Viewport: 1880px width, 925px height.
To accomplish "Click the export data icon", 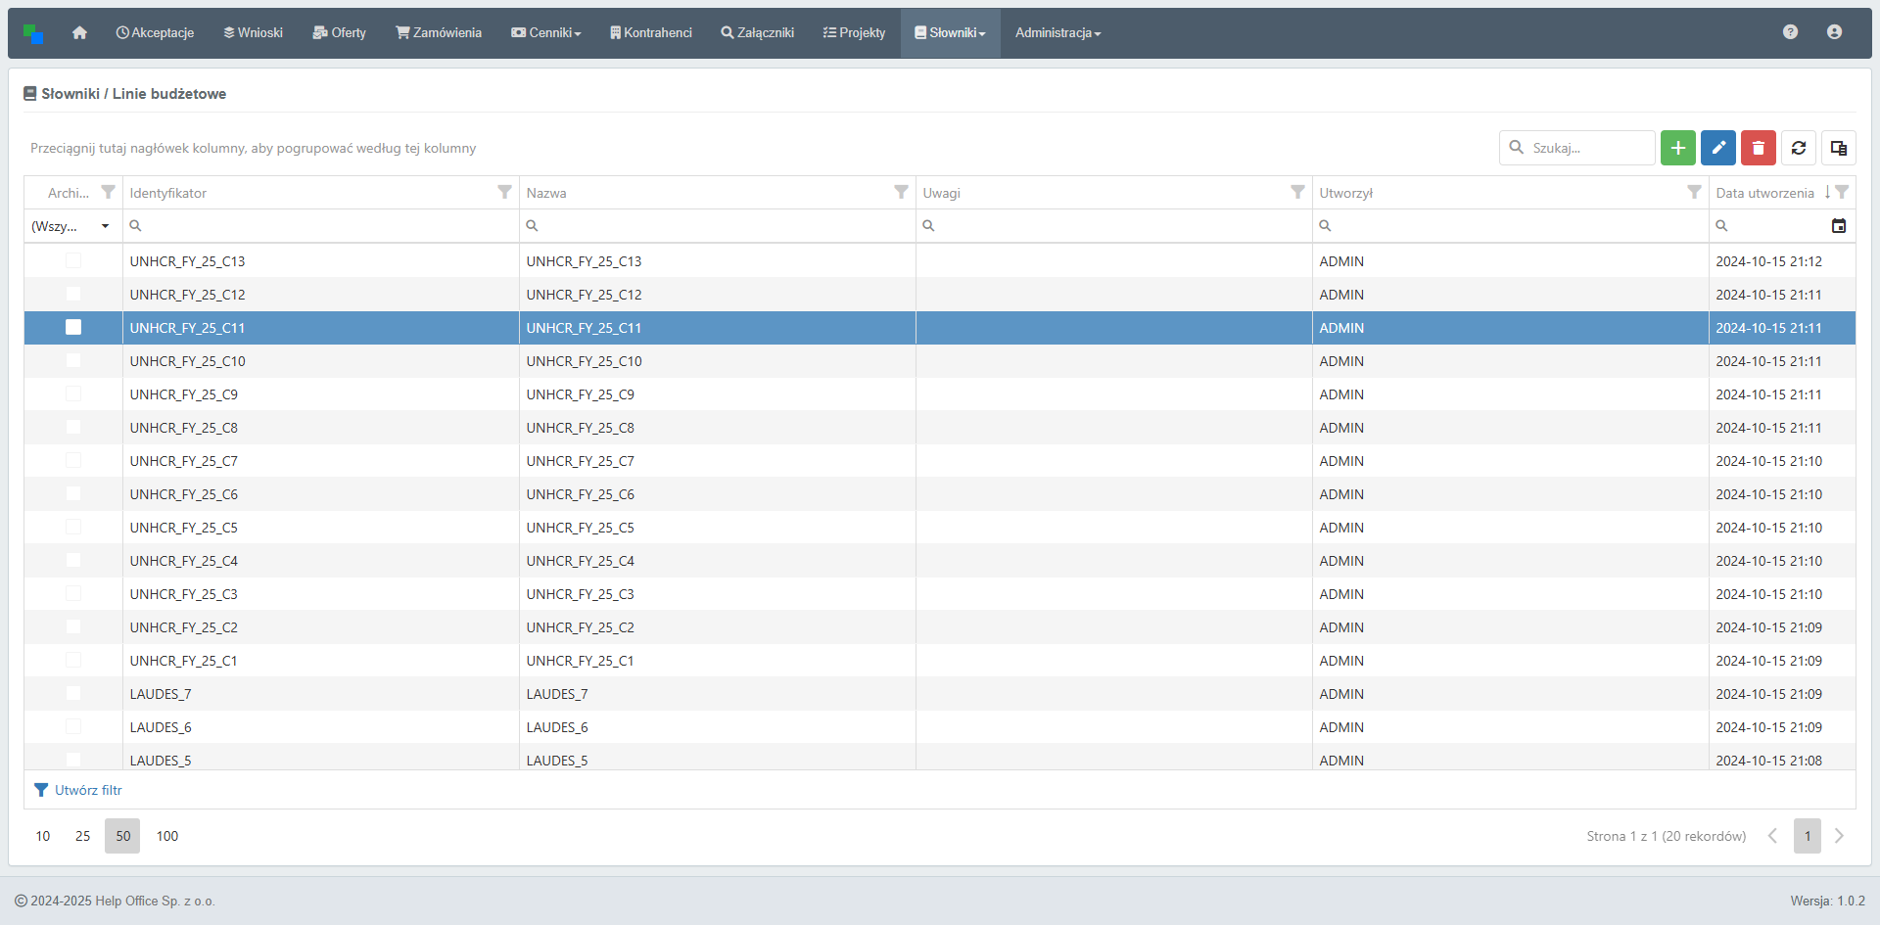I will (x=1838, y=148).
